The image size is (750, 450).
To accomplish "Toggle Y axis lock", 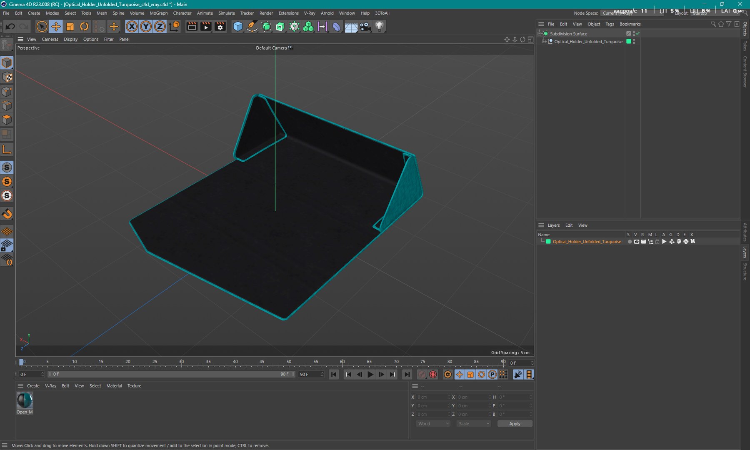I will pyautogui.click(x=146, y=27).
